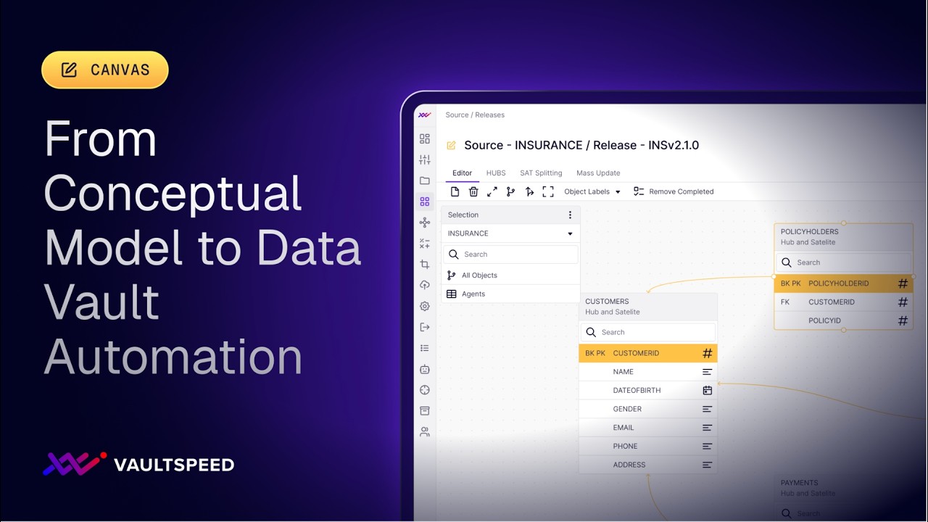Click the CANVAS badge on the banner
Image resolution: width=928 pixels, height=522 pixels.
coord(105,70)
